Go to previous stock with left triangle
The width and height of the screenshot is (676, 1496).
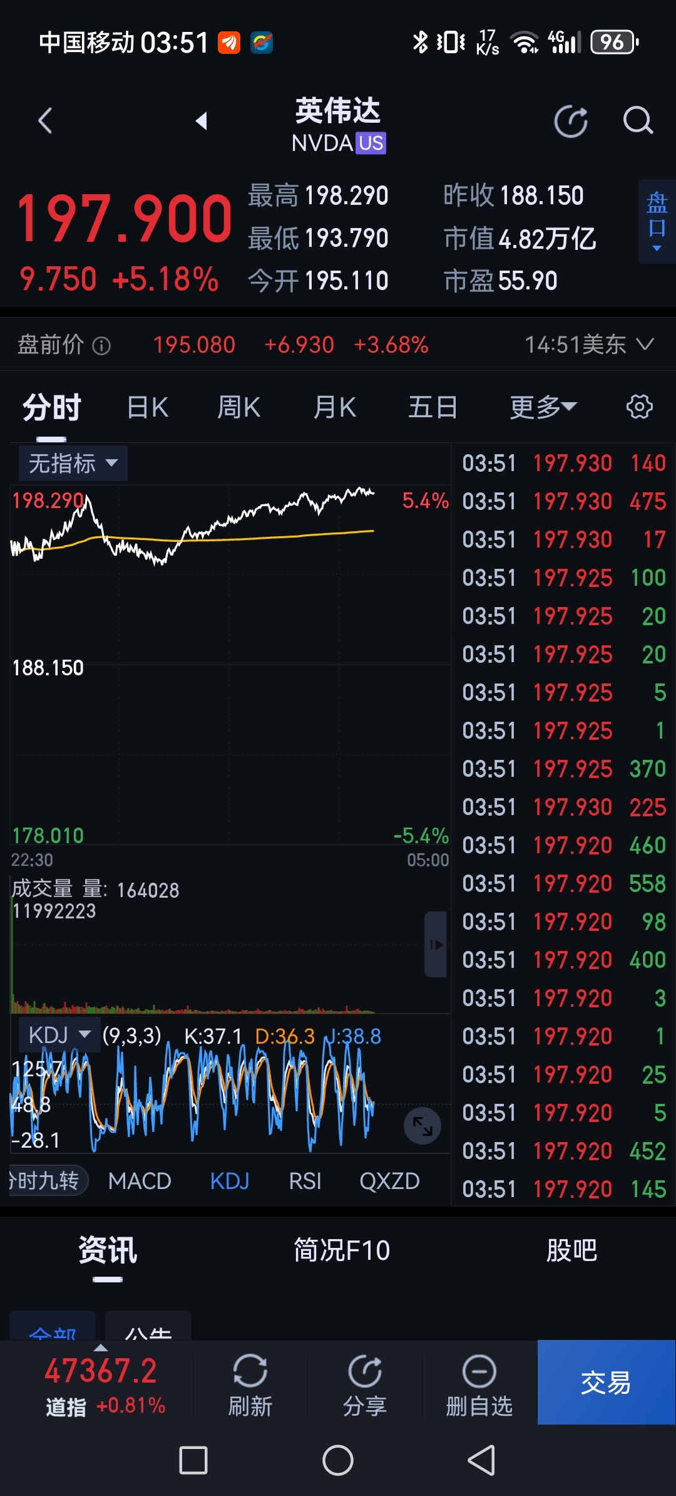pyautogui.click(x=201, y=120)
